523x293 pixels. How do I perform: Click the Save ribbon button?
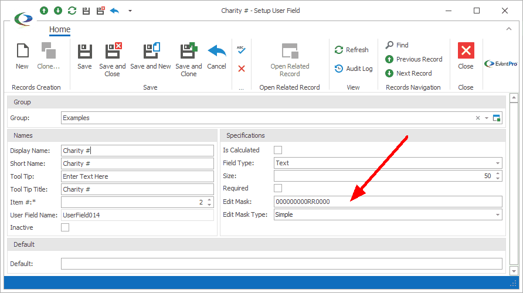point(84,56)
